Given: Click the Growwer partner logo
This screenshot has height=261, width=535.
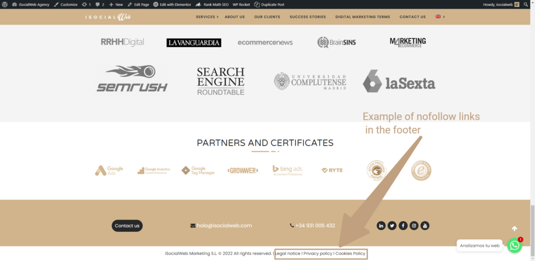Looking at the screenshot, I should 242,170.
